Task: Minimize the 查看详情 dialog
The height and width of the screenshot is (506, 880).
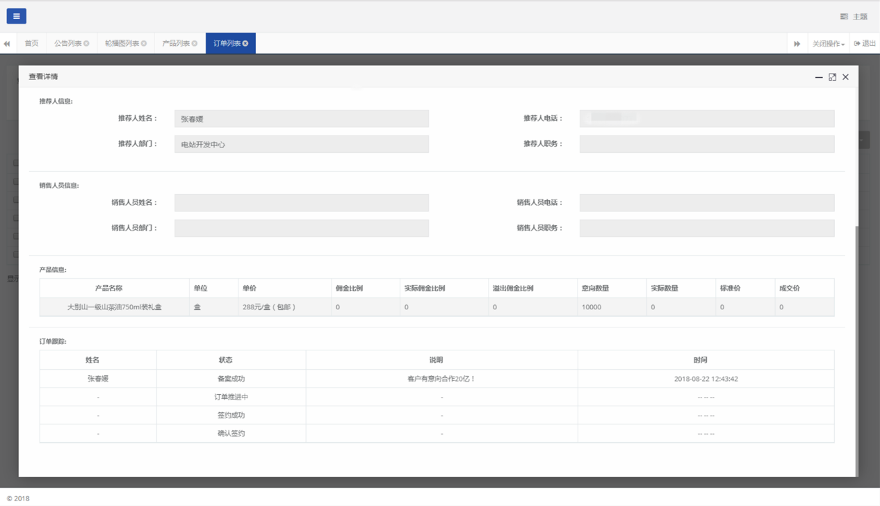Action: (819, 77)
